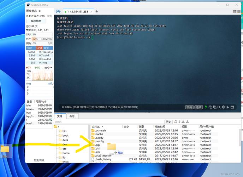Click the down arrow icon in terminal toolbar
Screen dimensions: 243x177
(x=228, y=107)
